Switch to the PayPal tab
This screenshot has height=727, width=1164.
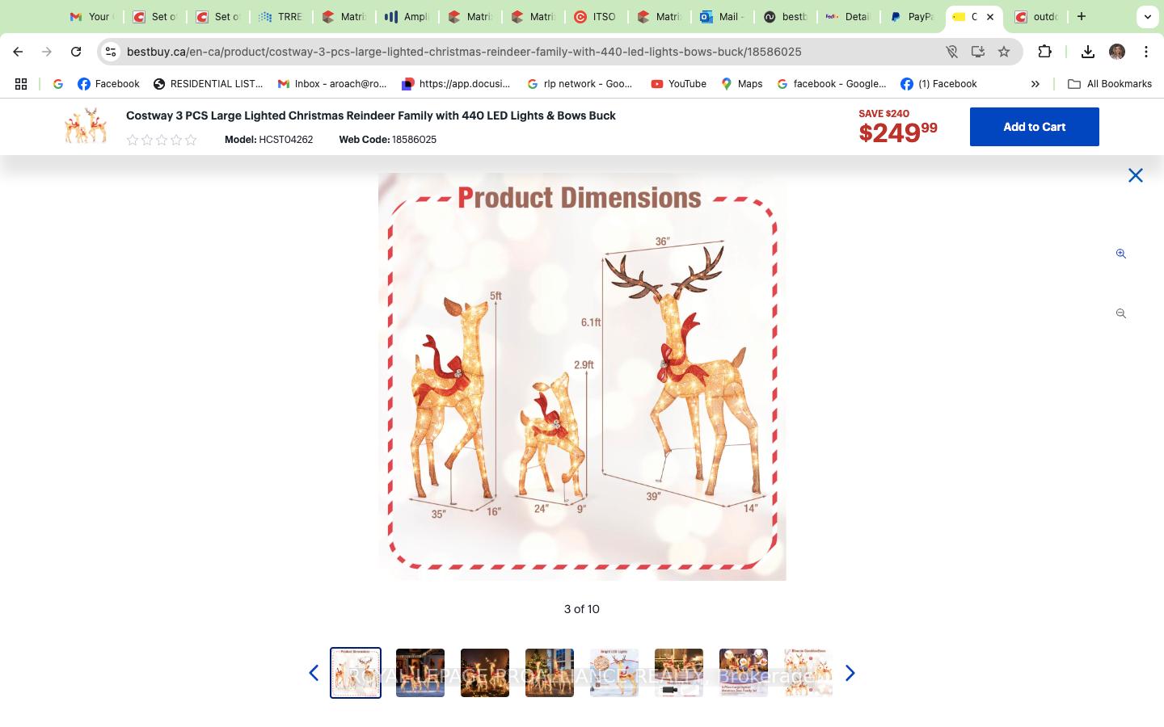[912, 16]
